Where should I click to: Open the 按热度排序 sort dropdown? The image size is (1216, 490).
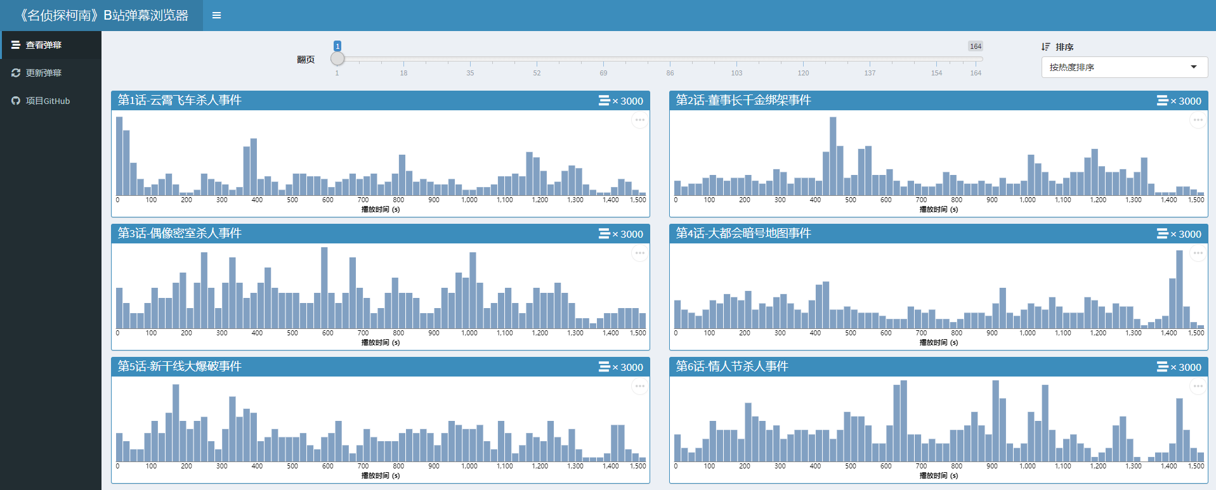click(x=1124, y=67)
